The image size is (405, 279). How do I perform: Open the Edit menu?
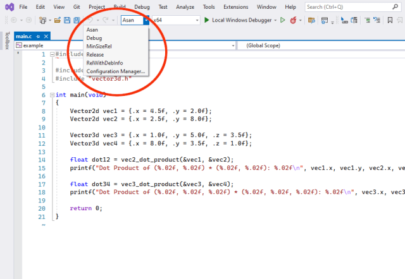40,7
